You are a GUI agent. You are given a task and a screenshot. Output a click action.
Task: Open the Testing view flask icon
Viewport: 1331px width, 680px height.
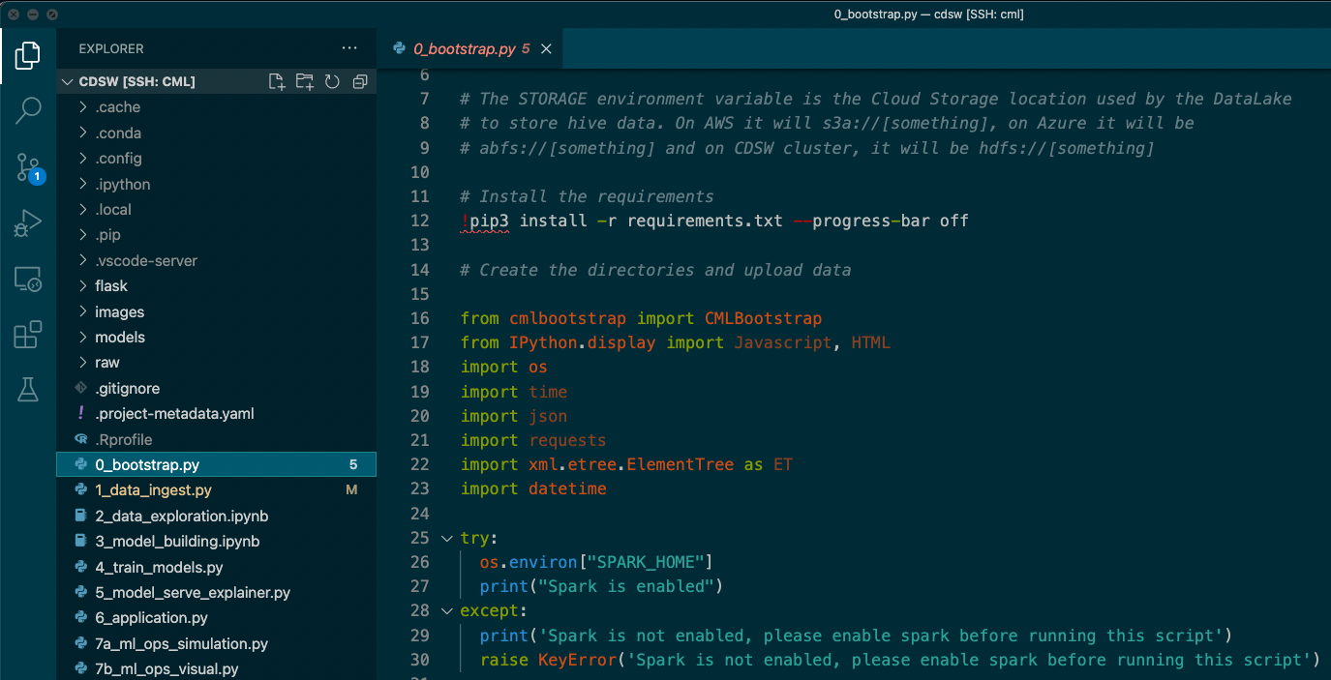(x=28, y=390)
